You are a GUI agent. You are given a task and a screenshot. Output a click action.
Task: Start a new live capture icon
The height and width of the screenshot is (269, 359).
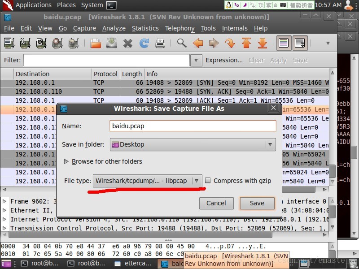click(x=41, y=43)
